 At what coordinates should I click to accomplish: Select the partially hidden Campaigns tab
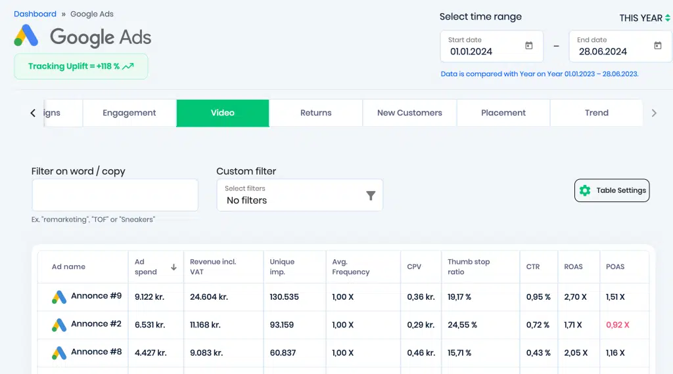point(62,113)
